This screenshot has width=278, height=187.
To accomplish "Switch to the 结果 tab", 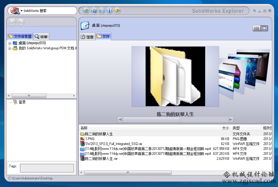I will (x=41, y=37).
